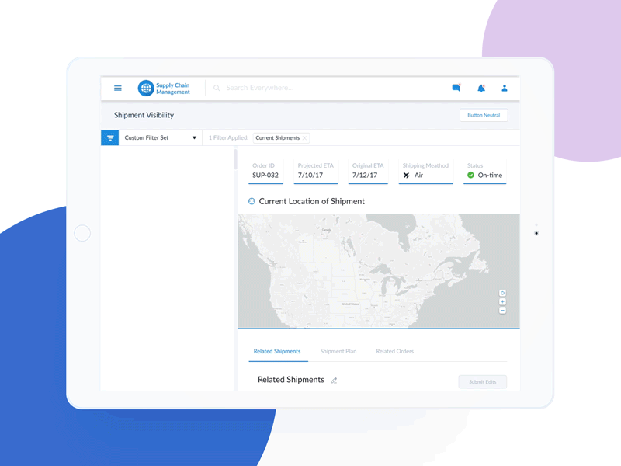Click the filter funnel icon
The image size is (621, 466).
(x=109, y=137)
